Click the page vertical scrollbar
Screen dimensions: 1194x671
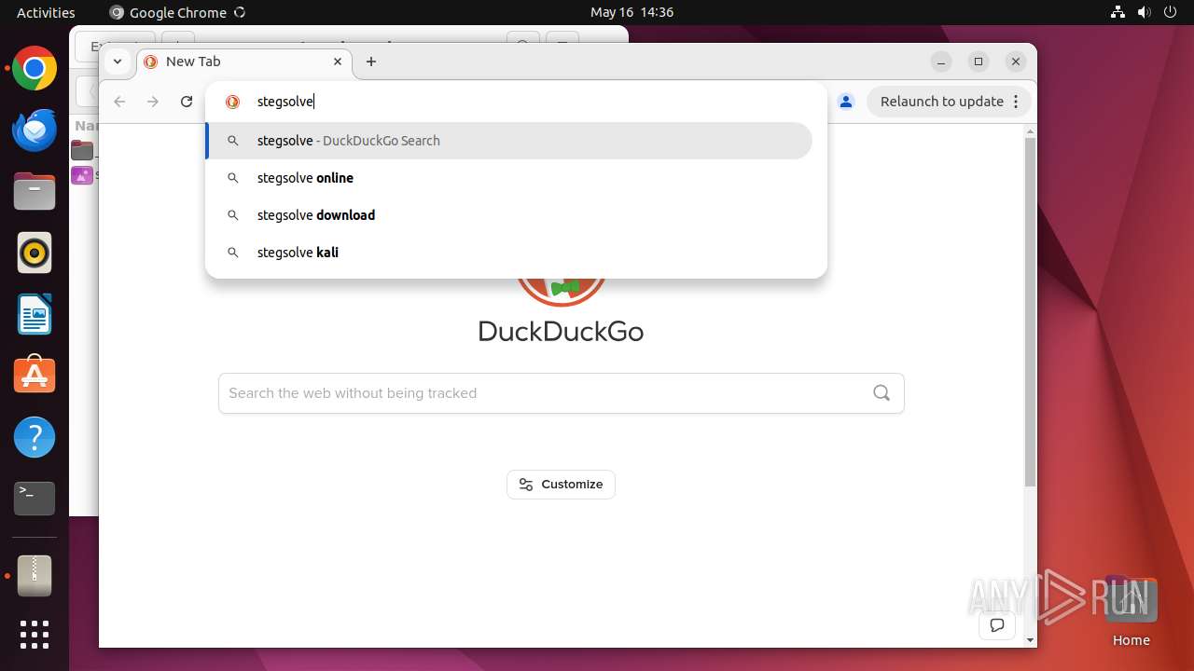1030,312
